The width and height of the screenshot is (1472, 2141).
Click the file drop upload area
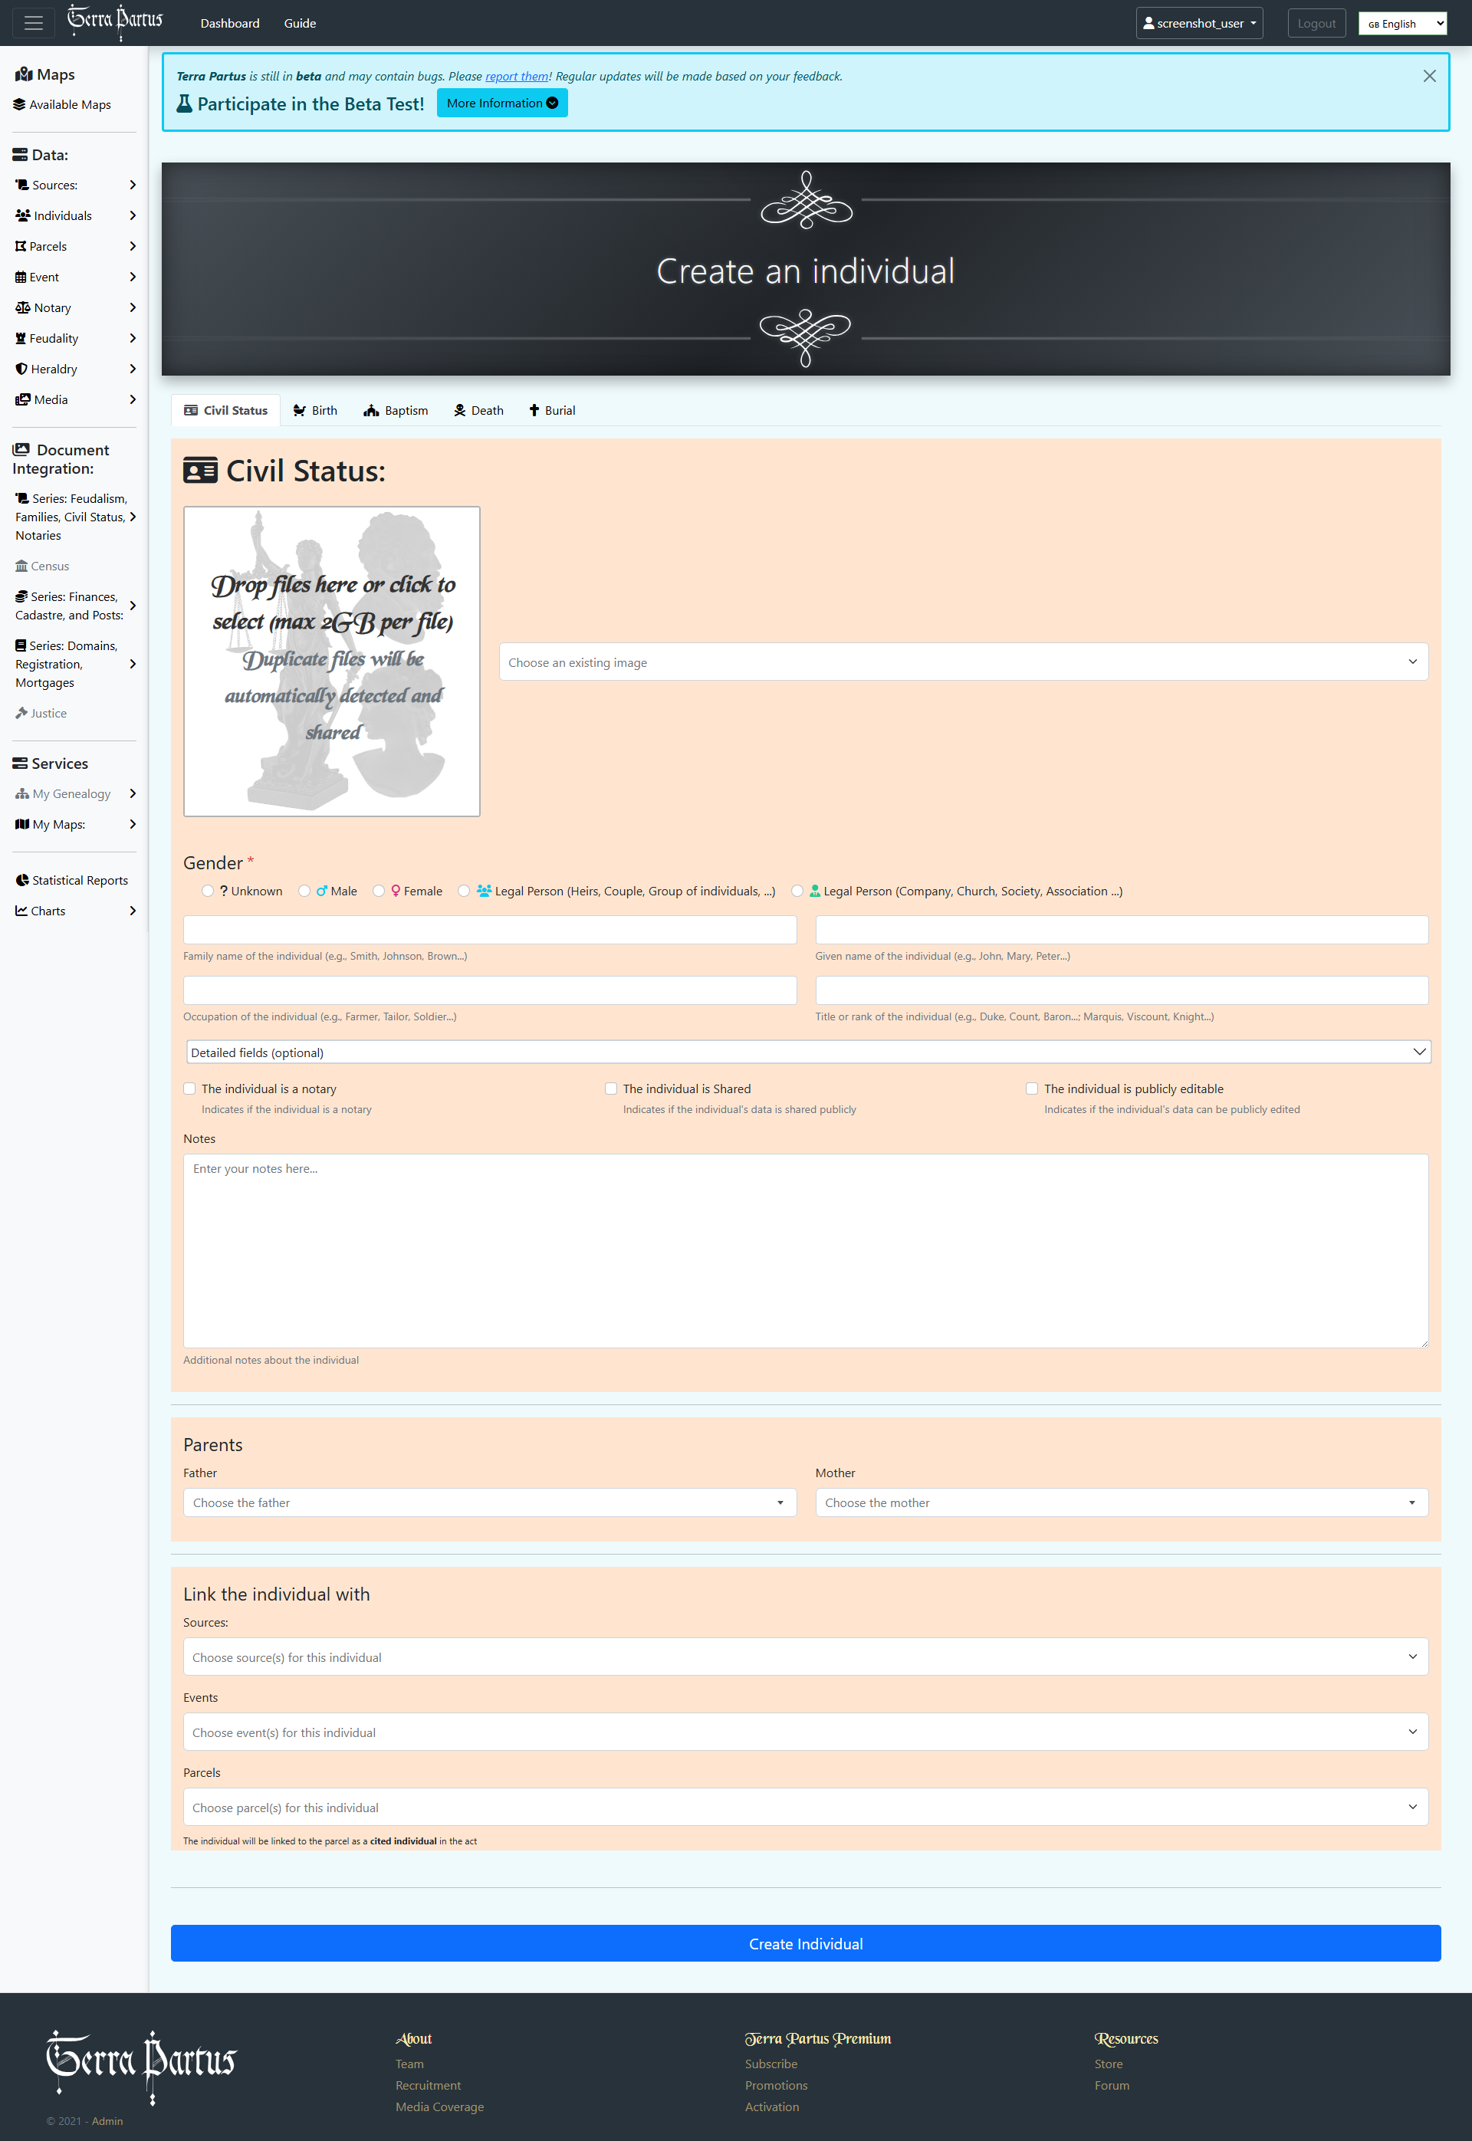332,661
